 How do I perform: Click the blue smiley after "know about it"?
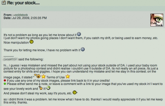pos(79,34)
